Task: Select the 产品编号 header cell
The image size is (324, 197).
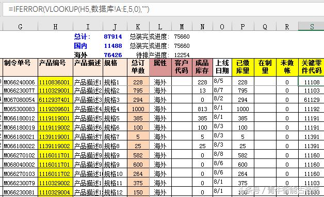Action: click(x=55, y=67)
